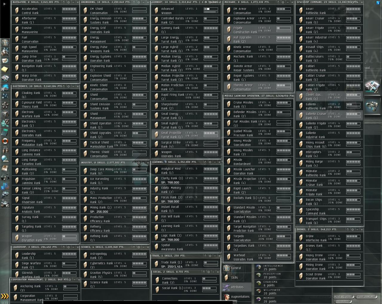
Task: Click the Cruise Missiles skill book icon
Action: [229, 104]
